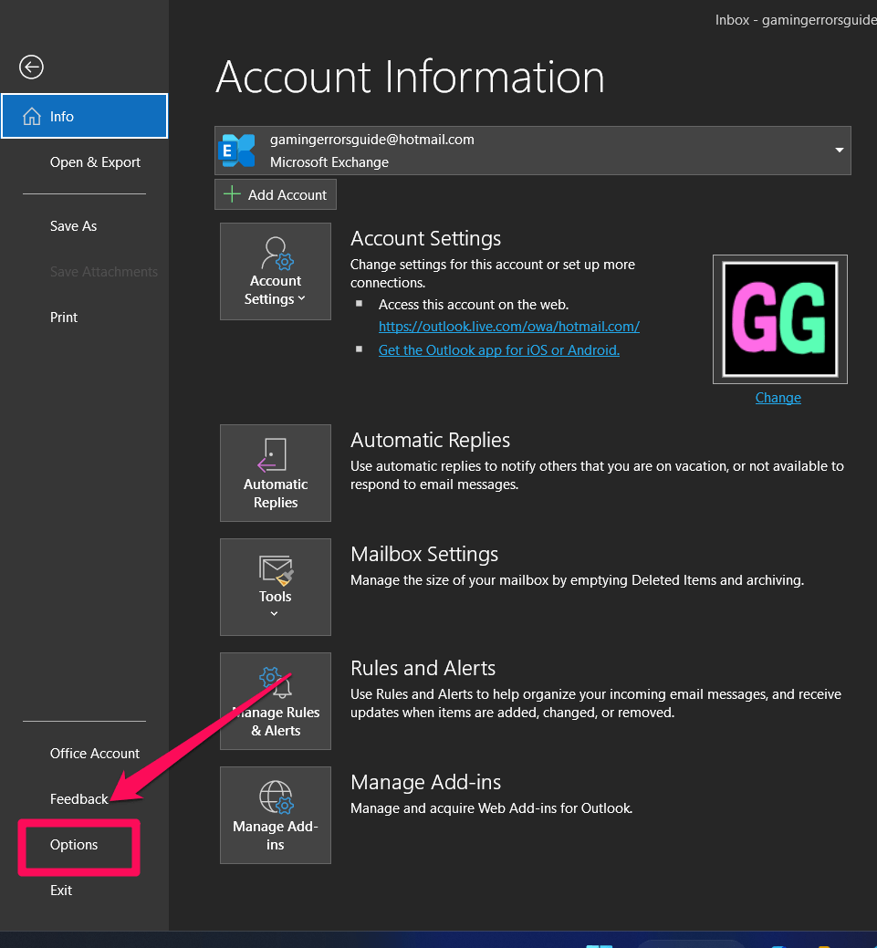Open Account Settings via its people icon
Viewport: 877px width, 948px height.
[x=275, y=254]
